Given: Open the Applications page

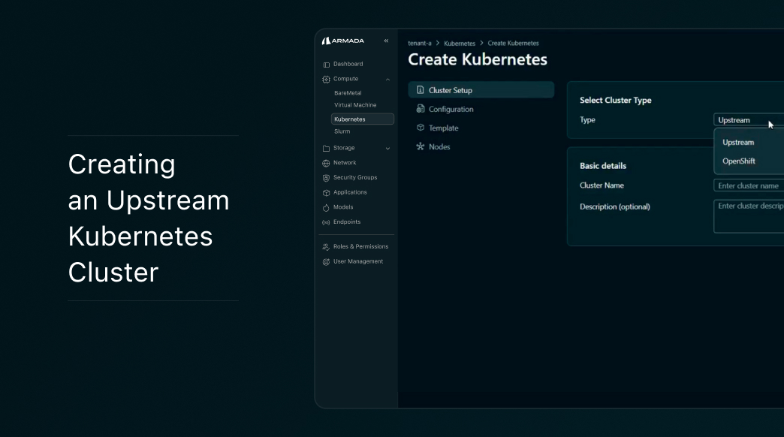Looking at the screenshot, I should click(350, 192).
